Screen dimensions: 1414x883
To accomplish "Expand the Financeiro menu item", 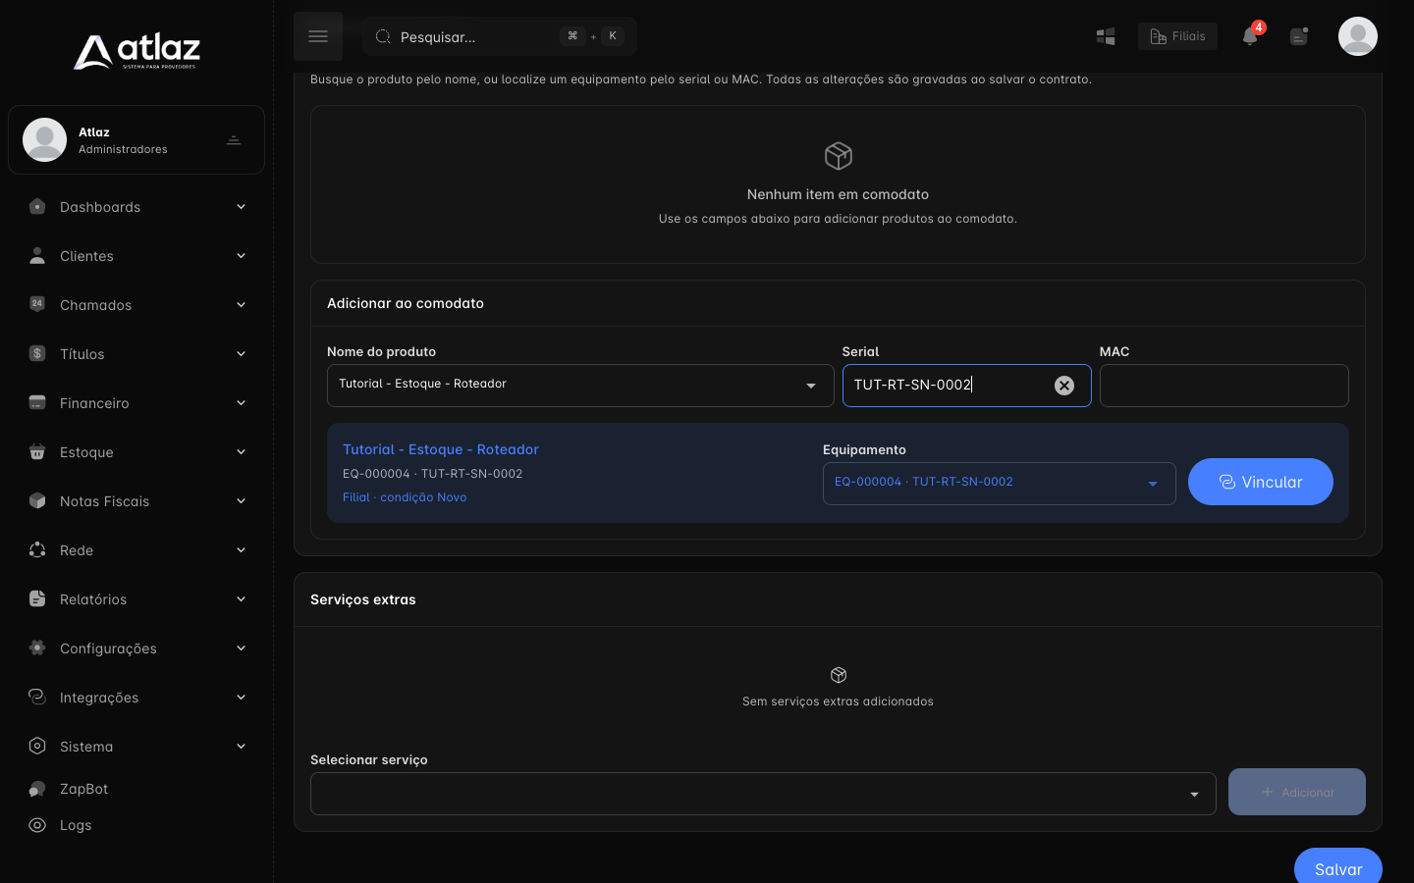I will point(136,403).
